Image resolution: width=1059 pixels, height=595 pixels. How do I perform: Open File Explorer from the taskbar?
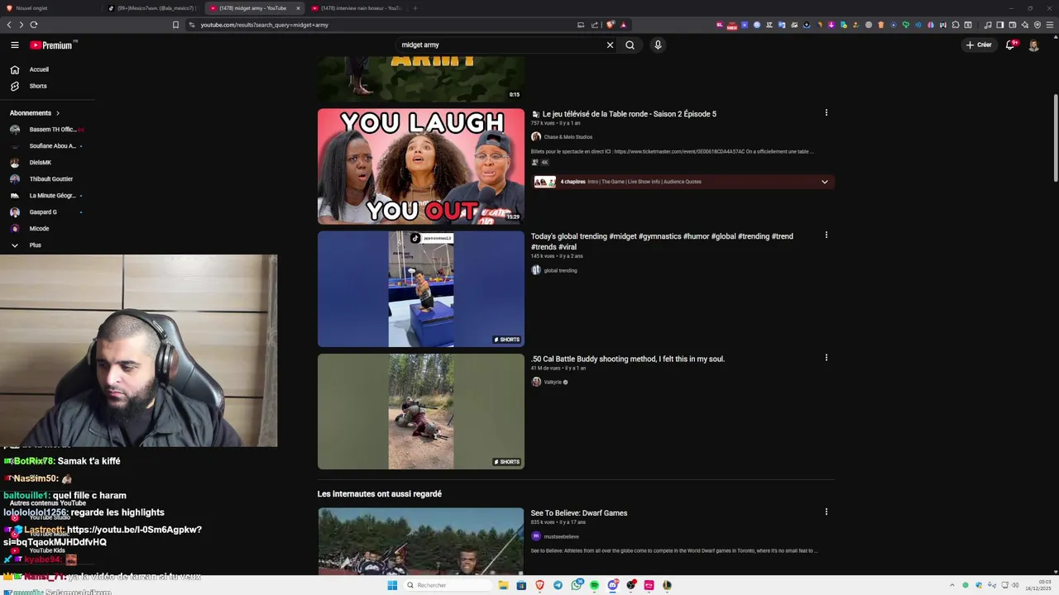pyautogui.click(x=503, y=585)
